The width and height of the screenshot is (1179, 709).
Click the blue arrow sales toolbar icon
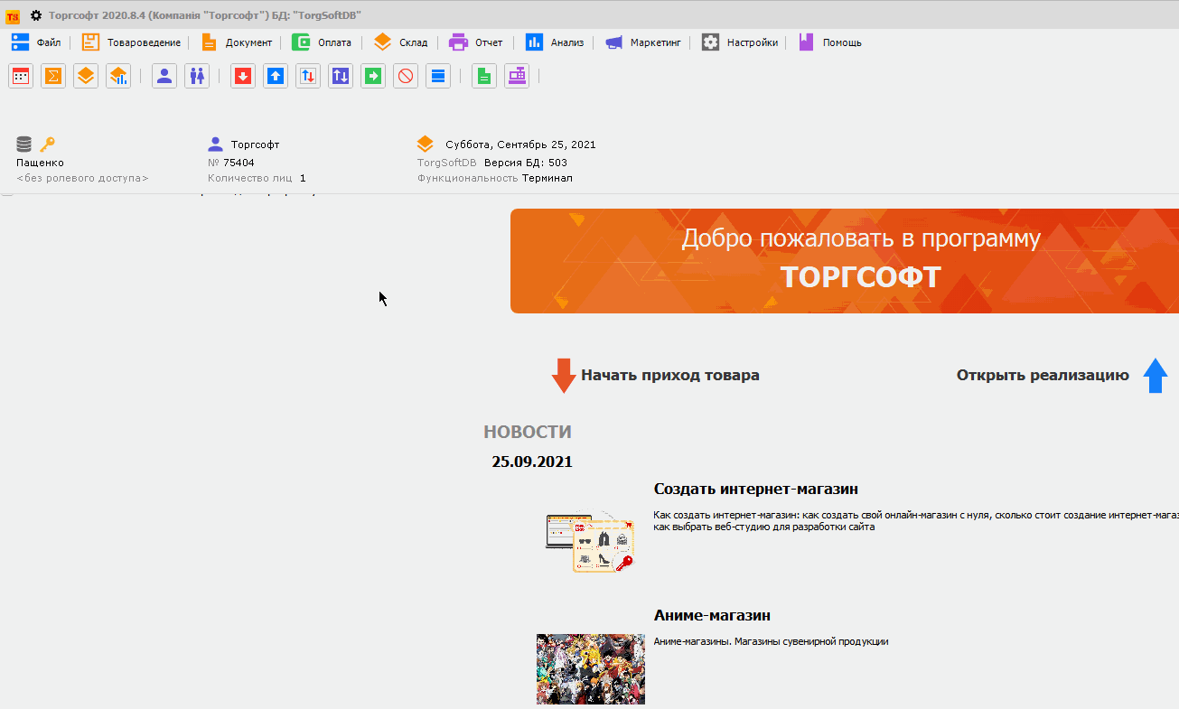pyautogui.click(x=275, y=76)
